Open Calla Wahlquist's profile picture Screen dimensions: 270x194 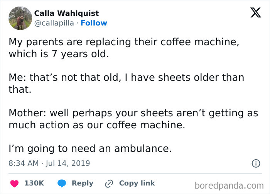20,18
